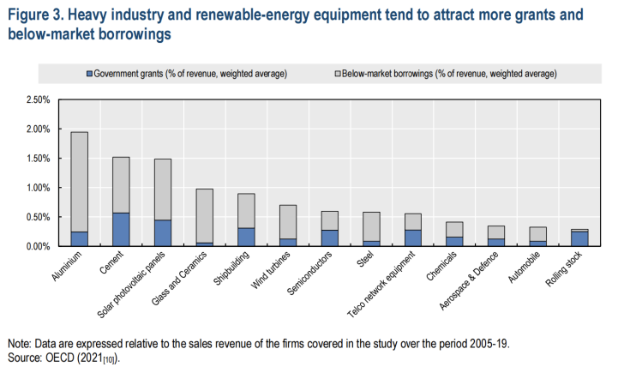Viewport: 618px width, 373px height.
Task: Click the blue segment of the Semiconductors bar
Action: coord(330,238)
